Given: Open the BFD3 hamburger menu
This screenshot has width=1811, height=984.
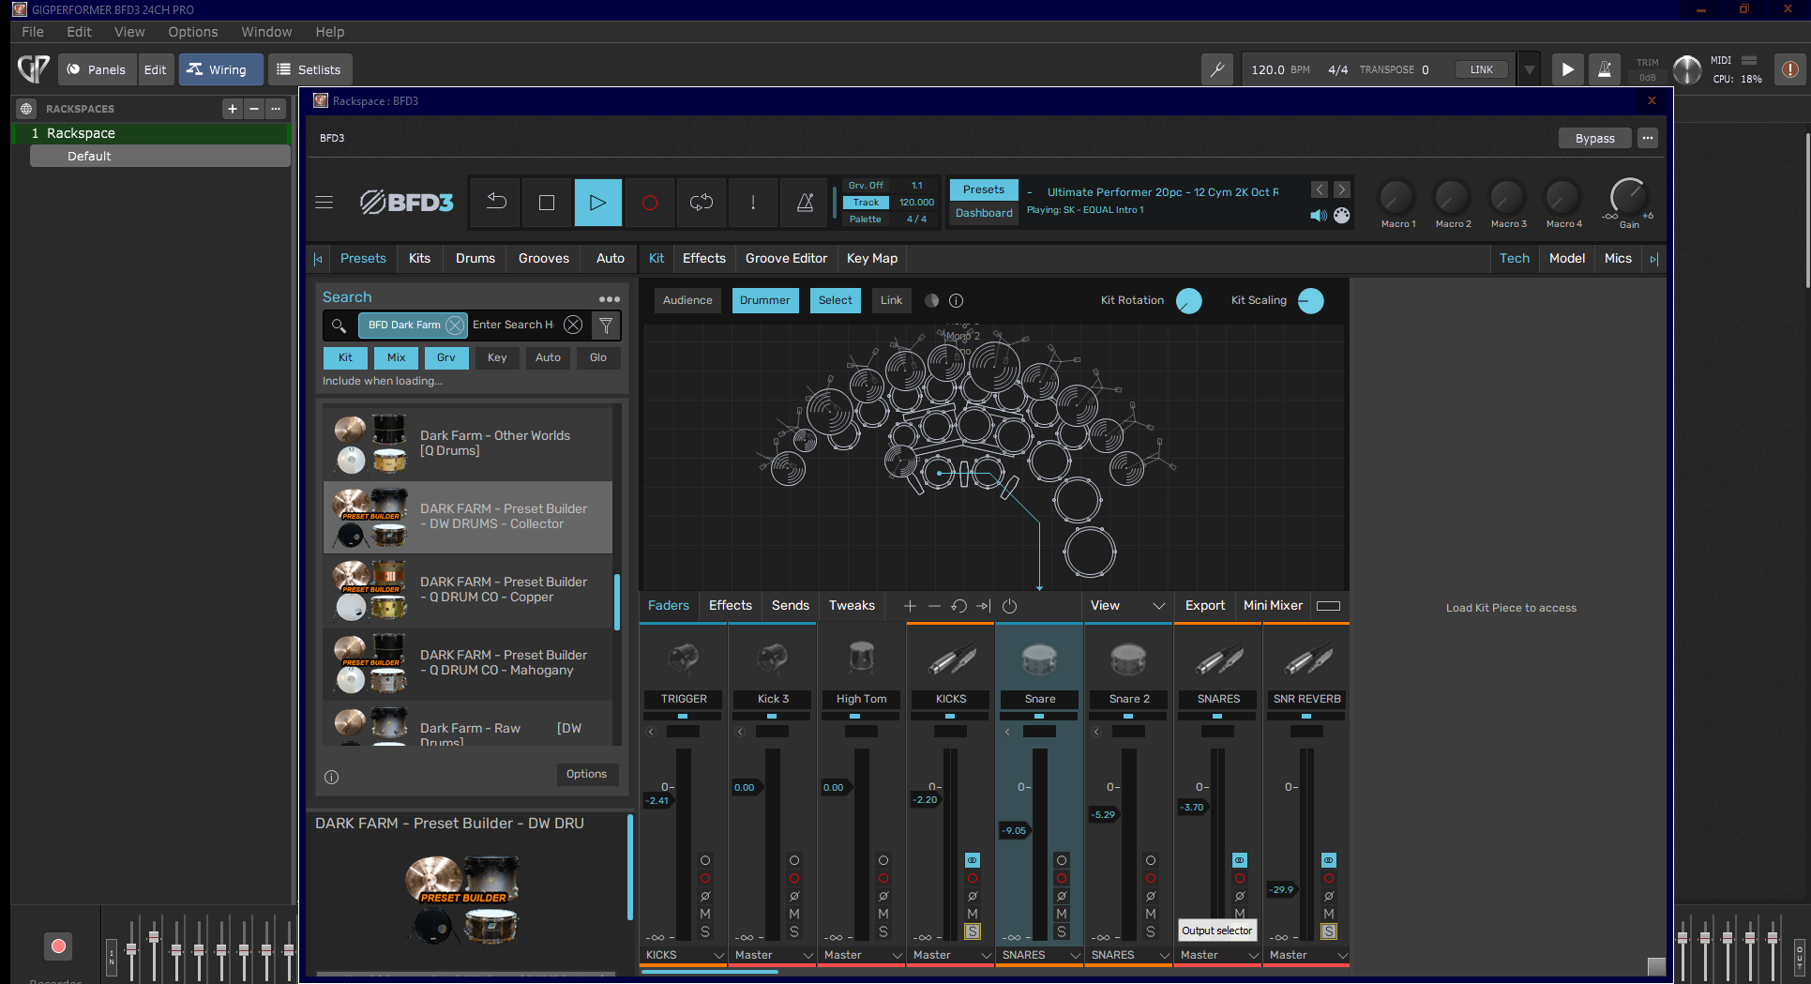Looking at the screenshot, I should [x=324, y=203].
